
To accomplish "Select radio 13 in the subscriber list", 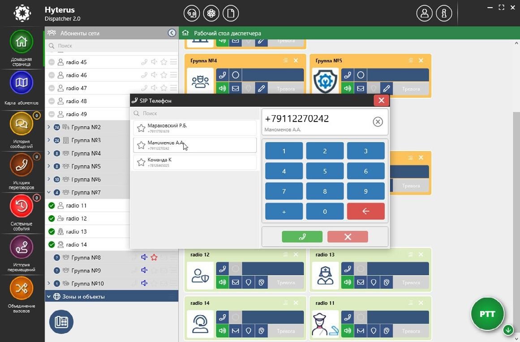I will pos(87,231).
